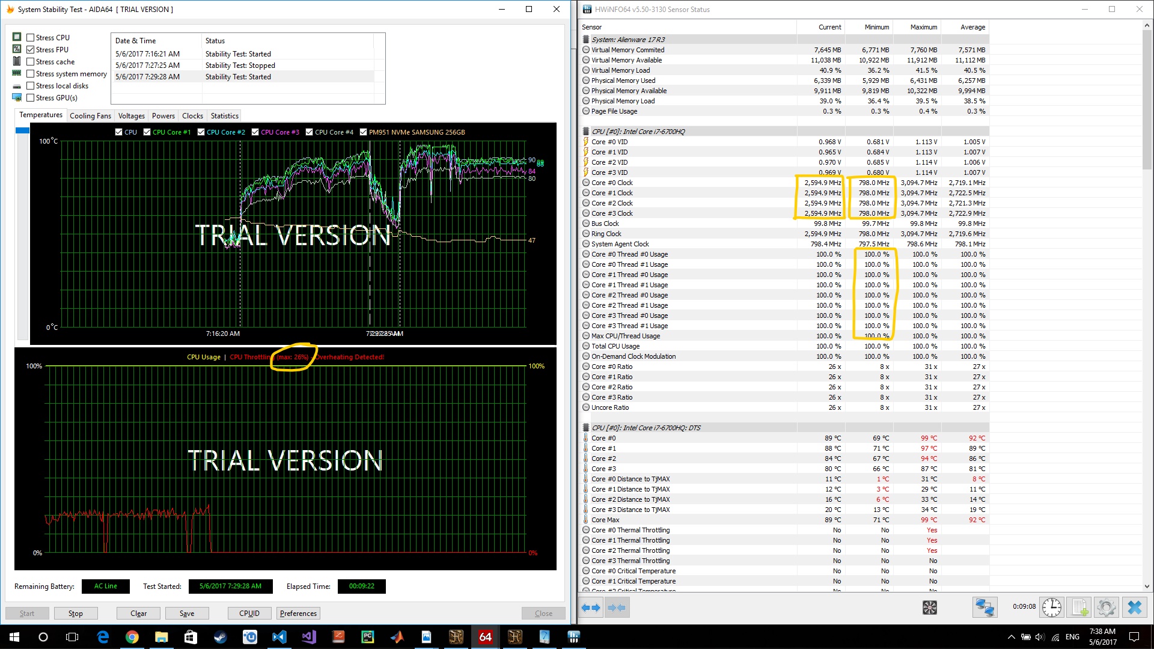This screenshot has width=1154, height=649.
Task: Click HWiNFO expand columns arrows icon
Action: (591, 608)
